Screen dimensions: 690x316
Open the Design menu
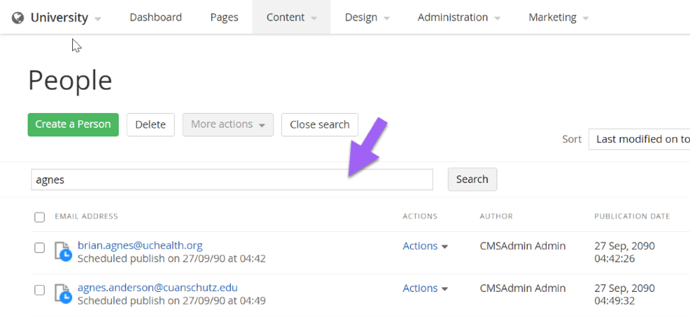point(367,18)
